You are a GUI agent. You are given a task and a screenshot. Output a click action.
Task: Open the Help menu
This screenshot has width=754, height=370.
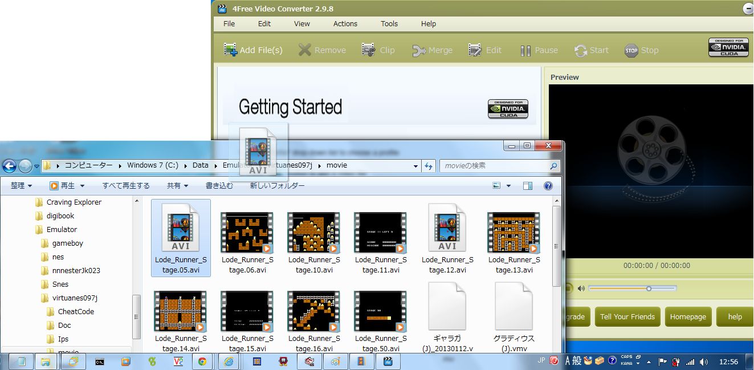[x=429, y=23]
